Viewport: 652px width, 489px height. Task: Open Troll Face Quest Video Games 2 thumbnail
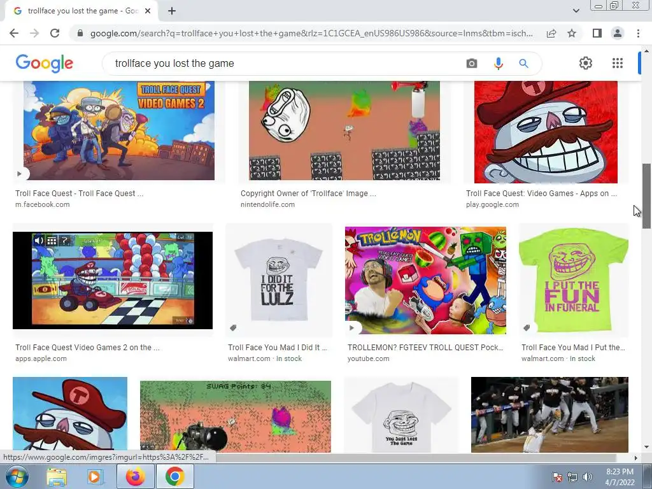(119, 131)
